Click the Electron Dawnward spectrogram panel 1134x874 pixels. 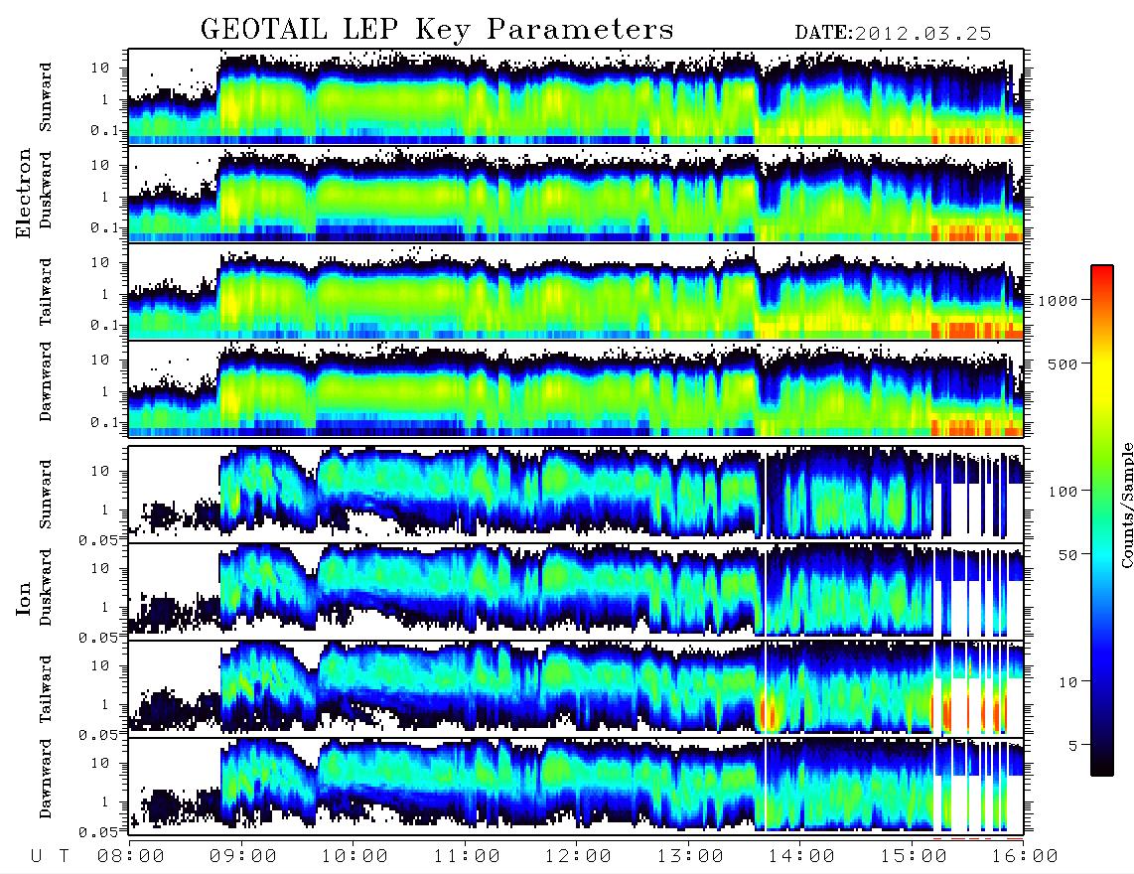(x=576, y=389)
